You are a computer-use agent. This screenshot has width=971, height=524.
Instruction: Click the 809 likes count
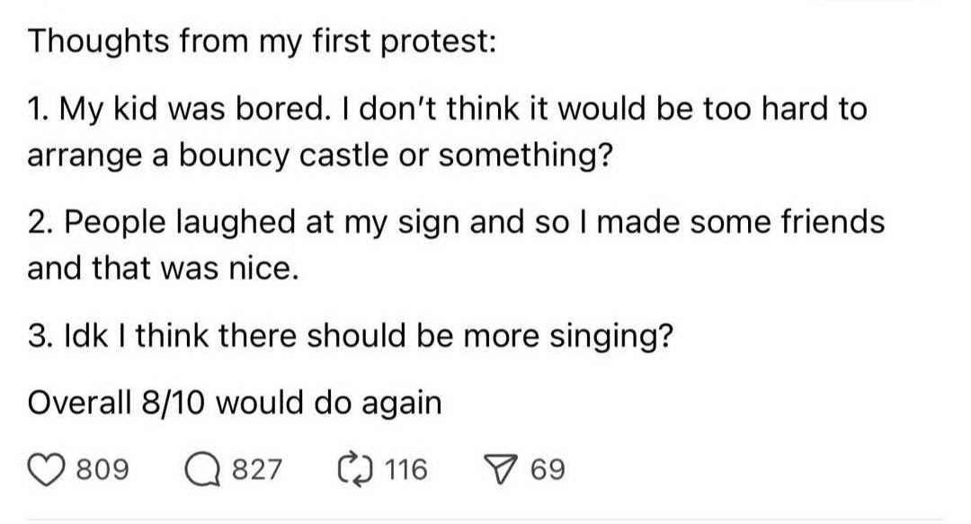coord(102,469)
